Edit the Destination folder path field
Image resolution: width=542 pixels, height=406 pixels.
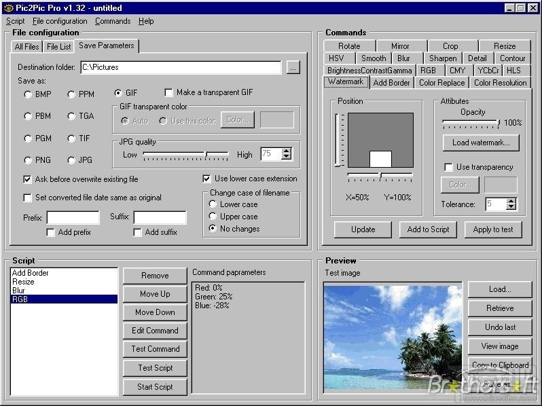coord(181,67)
